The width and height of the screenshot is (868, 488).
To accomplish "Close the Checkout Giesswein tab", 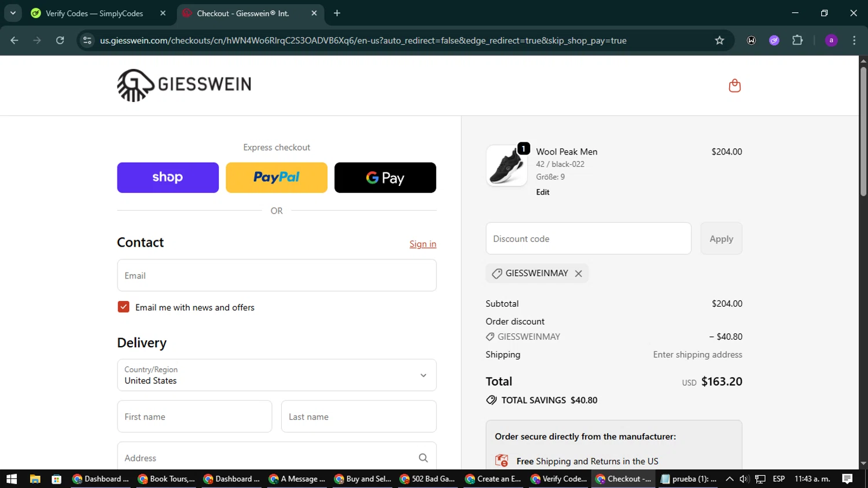I will (x=314, y=13).
